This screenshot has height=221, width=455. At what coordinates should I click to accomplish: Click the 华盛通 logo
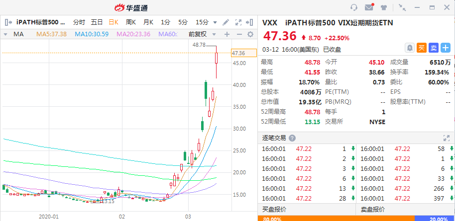[130, 7]
